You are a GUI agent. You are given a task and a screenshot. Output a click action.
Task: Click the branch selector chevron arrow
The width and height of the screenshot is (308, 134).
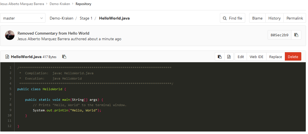click(42, 18)
